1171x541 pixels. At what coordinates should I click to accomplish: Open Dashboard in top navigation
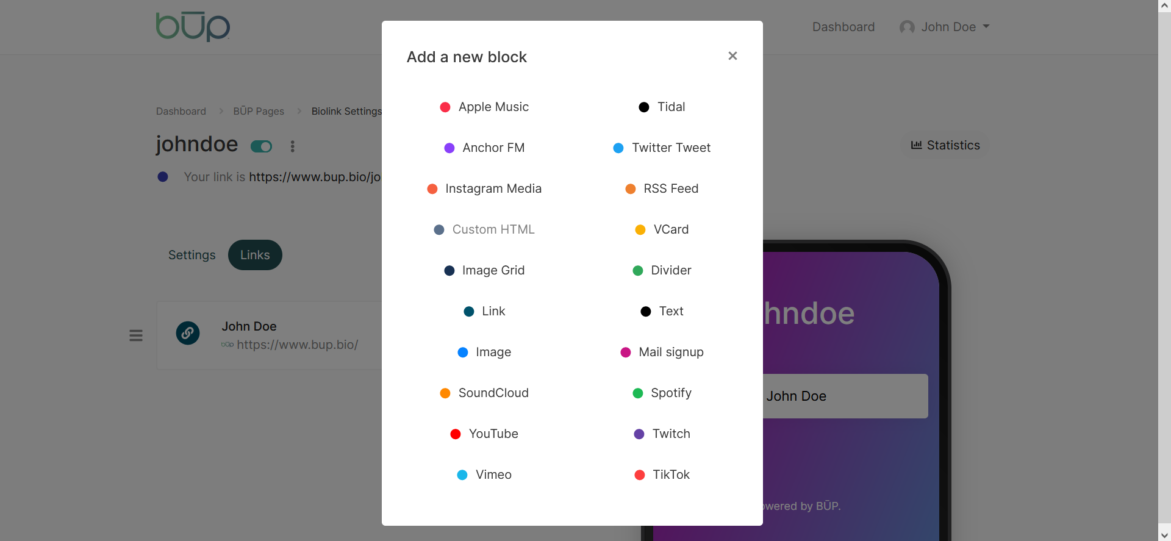coord(843,27)
